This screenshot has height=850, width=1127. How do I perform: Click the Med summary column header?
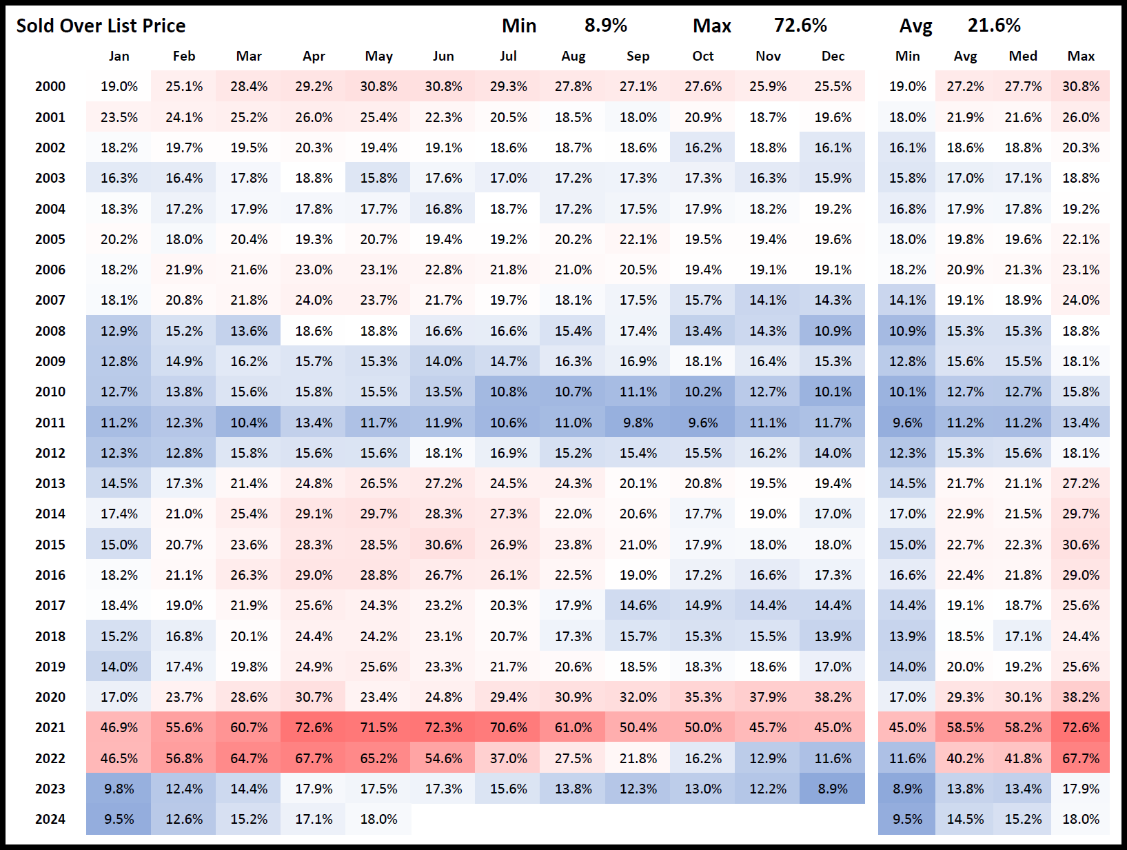(x=1023, y=57)
